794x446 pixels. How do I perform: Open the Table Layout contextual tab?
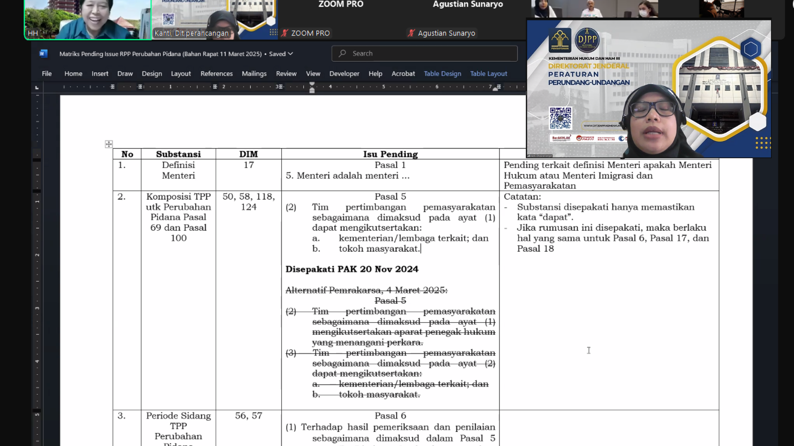(488, 74)
